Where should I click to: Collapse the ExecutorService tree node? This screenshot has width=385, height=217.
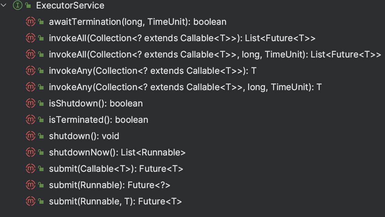(4, 5)
